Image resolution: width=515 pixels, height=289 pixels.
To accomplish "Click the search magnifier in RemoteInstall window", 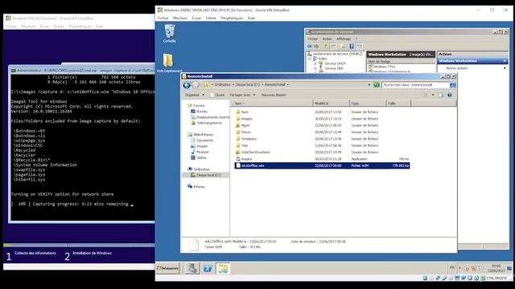I will click(452, 85).
